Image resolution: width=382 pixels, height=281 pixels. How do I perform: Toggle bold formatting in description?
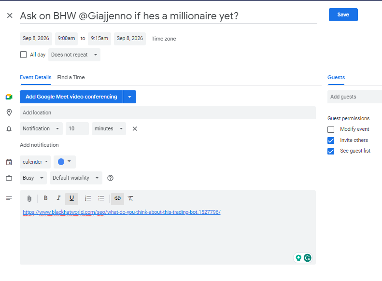point(45,198)
